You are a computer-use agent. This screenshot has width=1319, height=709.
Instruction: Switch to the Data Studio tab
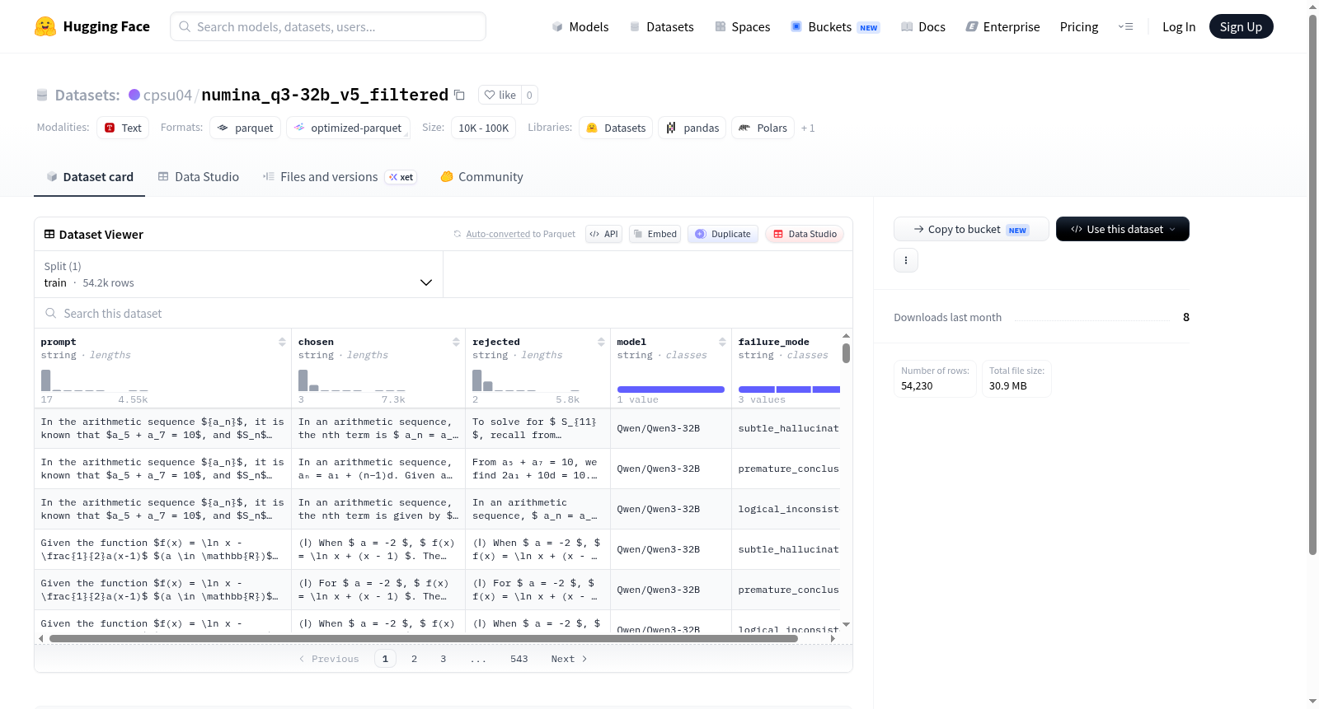click(x=199, y=177)
